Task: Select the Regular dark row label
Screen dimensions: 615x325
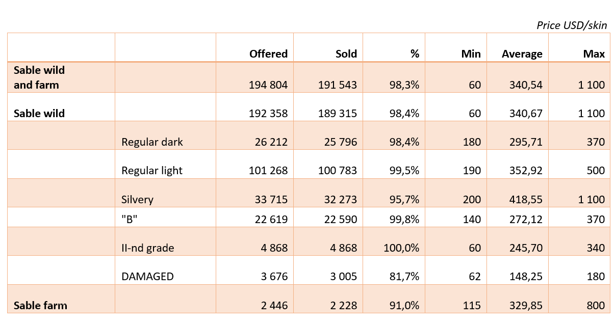Action: click(x=152, y=142)
